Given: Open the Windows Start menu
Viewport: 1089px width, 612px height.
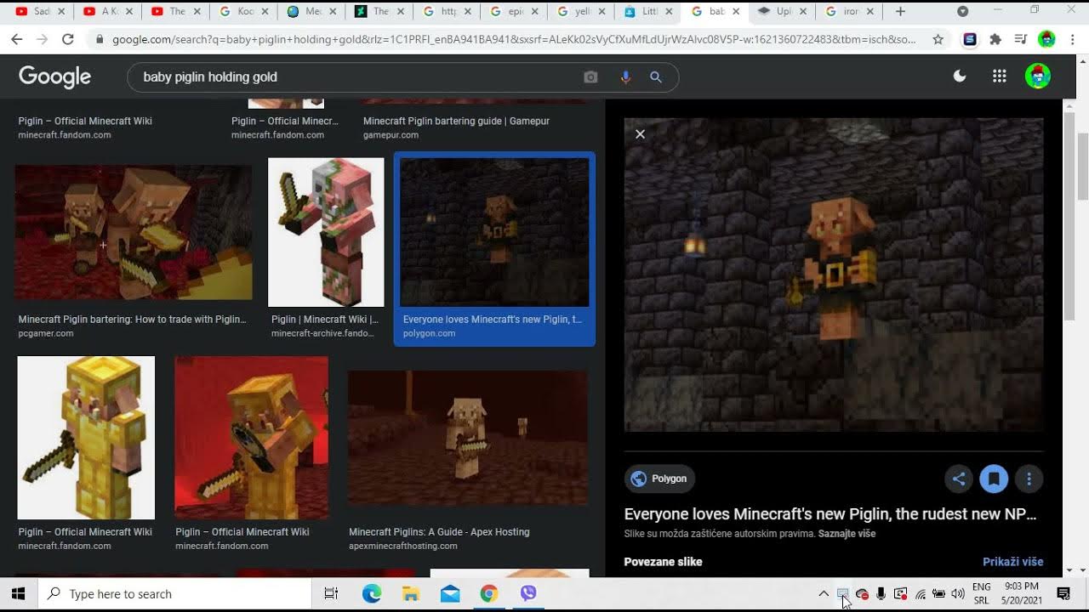Looking at the screenshot, I should [18, 593].
